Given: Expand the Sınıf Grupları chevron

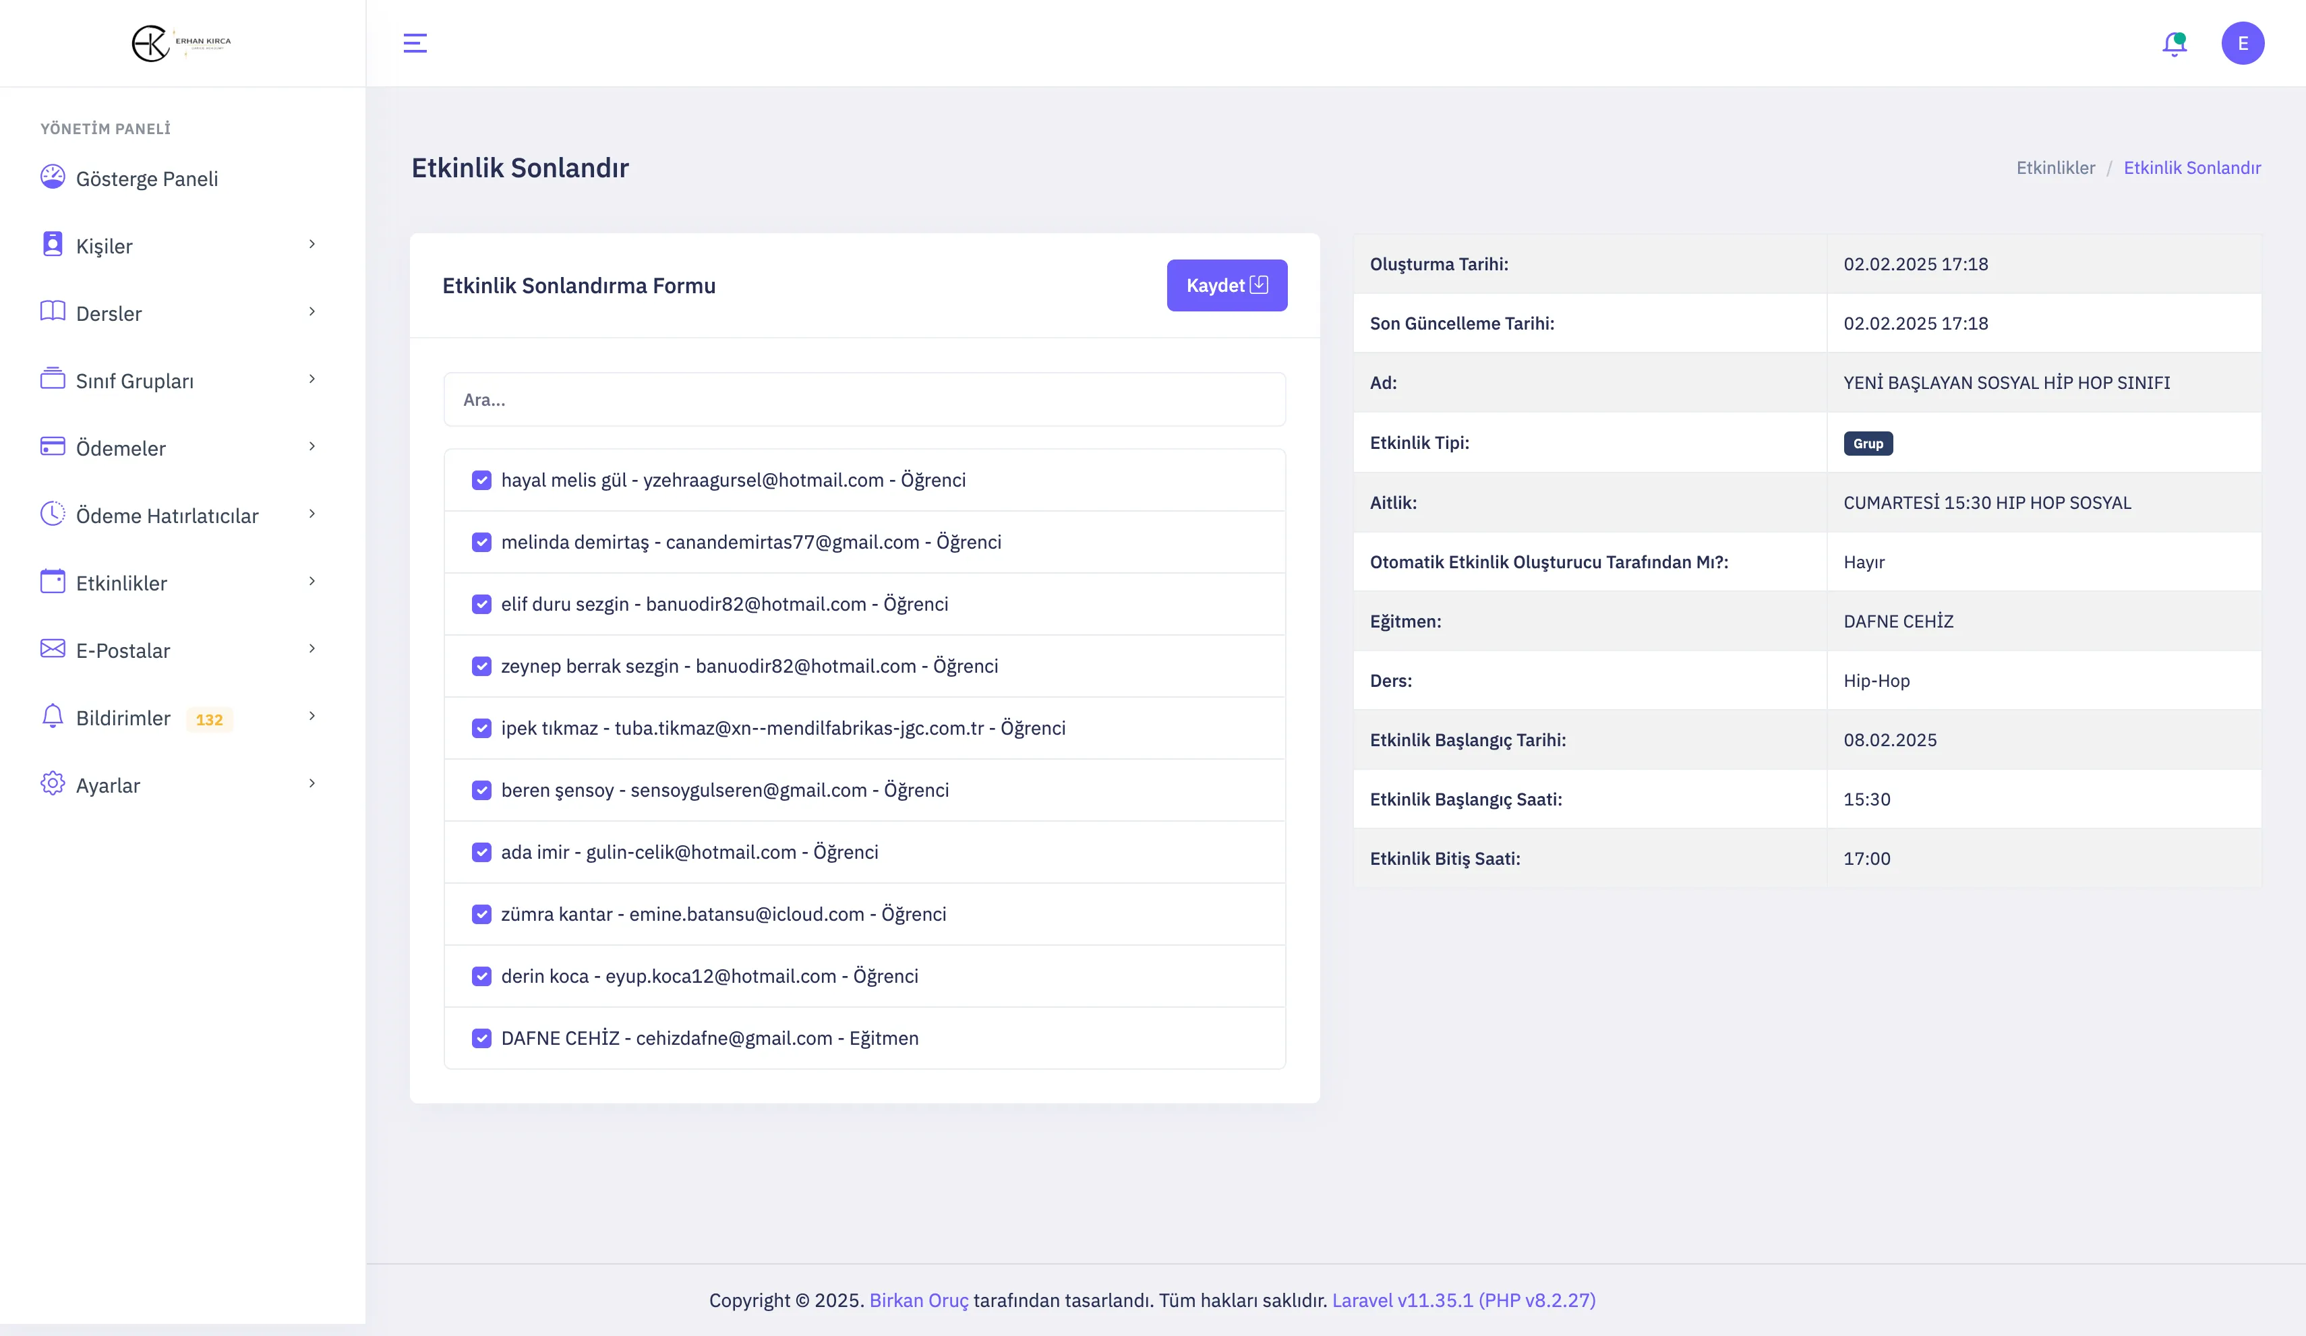Looking at the screenshot, I should tap(312, 379).
